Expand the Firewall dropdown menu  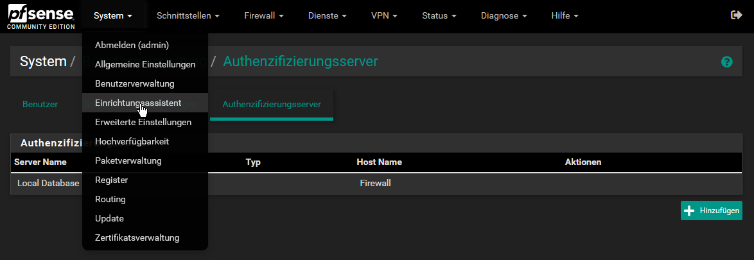(x=264, y=16)
